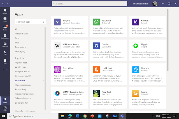The width and height of the screenshot is (179, 119).
Task: Open File Explorer from taskbar
Action: (x=62, y=116)
